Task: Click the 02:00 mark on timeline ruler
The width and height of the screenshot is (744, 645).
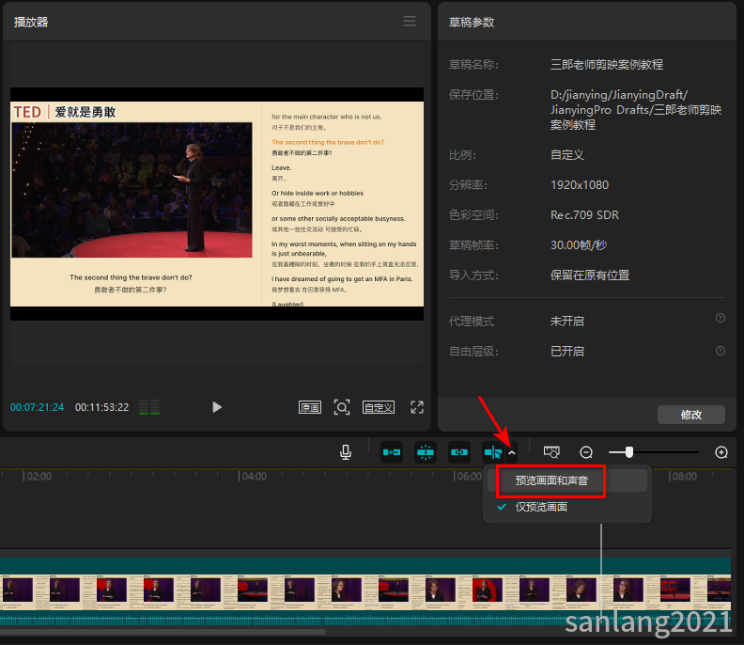Action: pos(39,477)
